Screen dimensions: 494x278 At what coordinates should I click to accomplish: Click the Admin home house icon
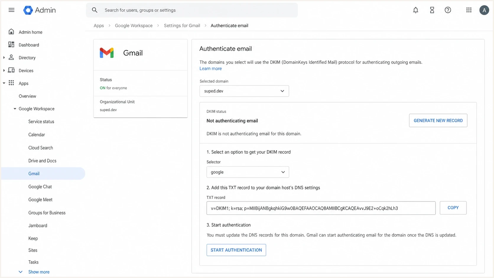[11, 32]
